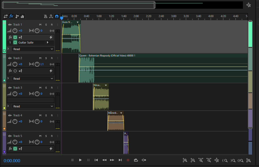
Task: Show the EQ track view
Action: click(x=22, y=16)
